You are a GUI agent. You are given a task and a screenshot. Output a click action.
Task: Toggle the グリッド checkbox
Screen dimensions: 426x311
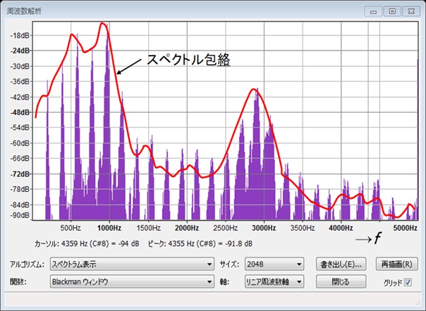[x=408, y=282]
